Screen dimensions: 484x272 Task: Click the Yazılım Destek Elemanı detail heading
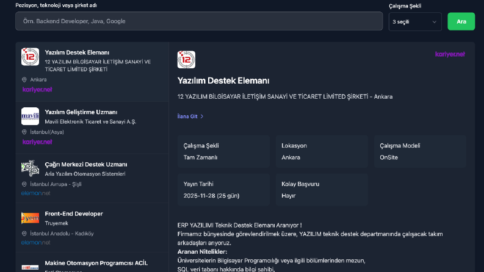point(223,81)
